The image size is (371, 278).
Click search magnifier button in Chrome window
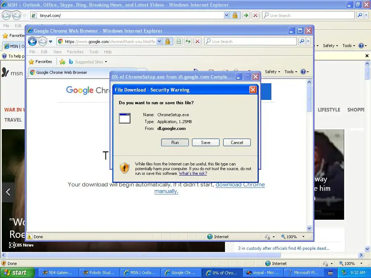pos(302,42)
